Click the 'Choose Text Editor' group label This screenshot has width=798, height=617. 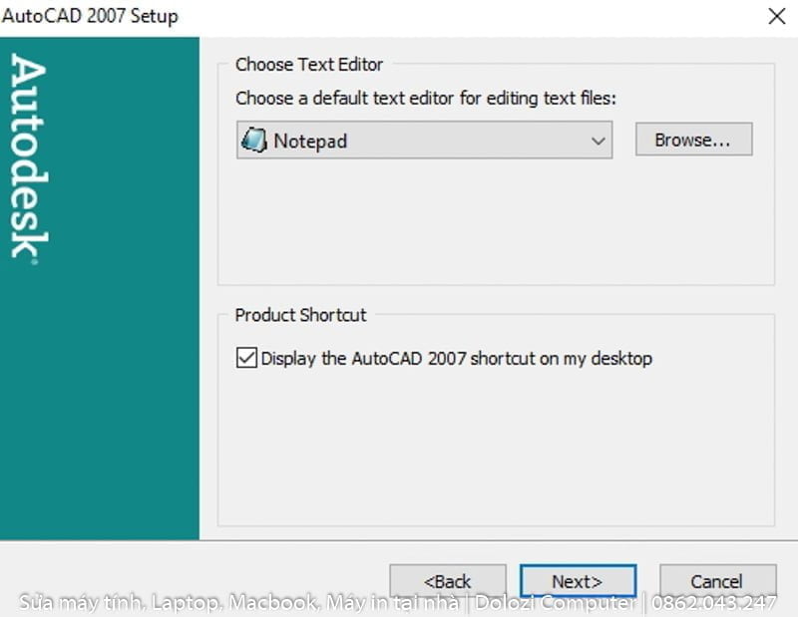pos(308,65)
